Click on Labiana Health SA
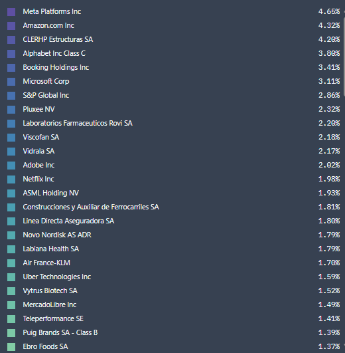This screenshot has height=353, width=345. tap(51, 249)
